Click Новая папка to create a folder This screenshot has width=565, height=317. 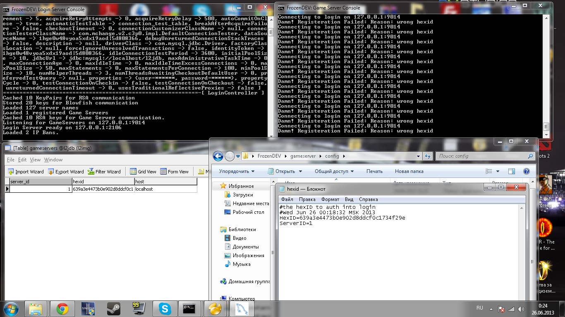[409, 171]
